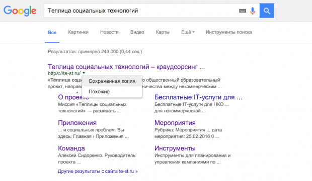Open the Приложения sitelink

point(77,123)
